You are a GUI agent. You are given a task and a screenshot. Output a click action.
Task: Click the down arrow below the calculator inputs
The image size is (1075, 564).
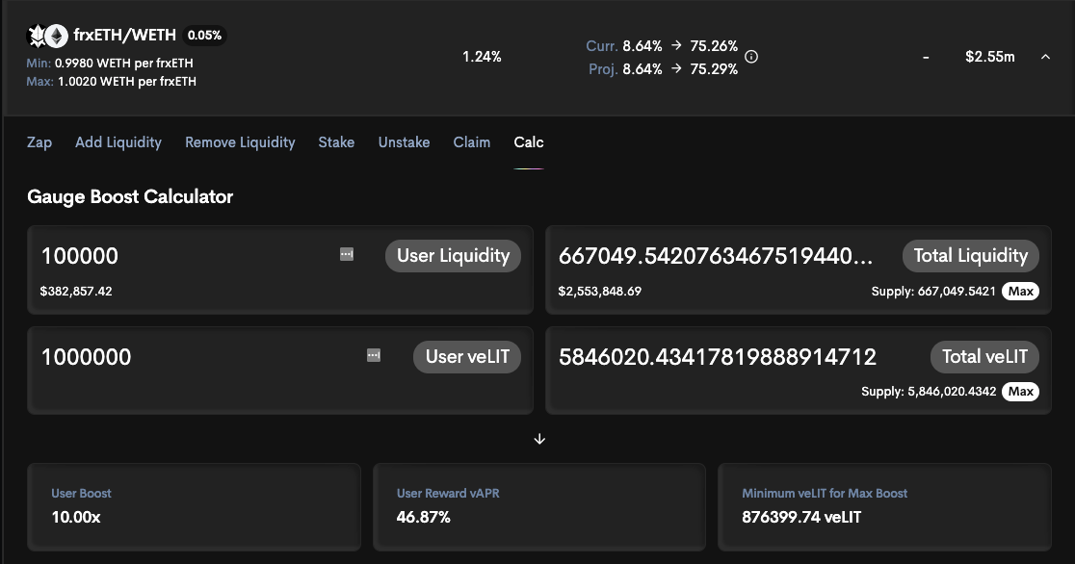[539, 439]
